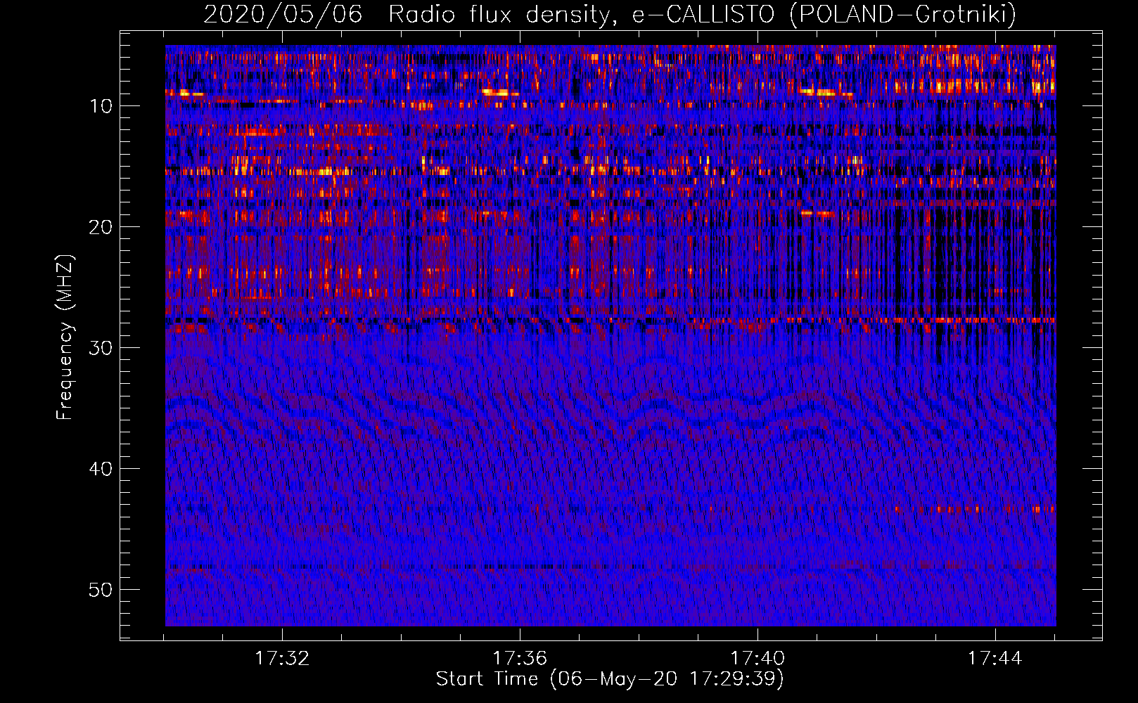Click the 40 MHz frequency tick label

[x=101, y=469]
